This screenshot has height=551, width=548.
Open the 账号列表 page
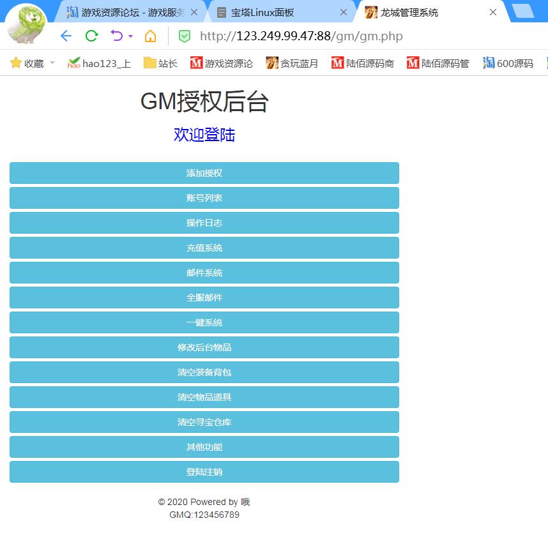coord(204,198)
